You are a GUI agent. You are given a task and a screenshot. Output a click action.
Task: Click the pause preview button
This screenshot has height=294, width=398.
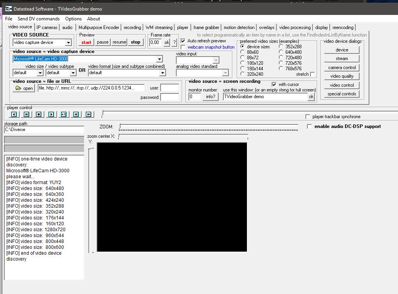[102, 42]
